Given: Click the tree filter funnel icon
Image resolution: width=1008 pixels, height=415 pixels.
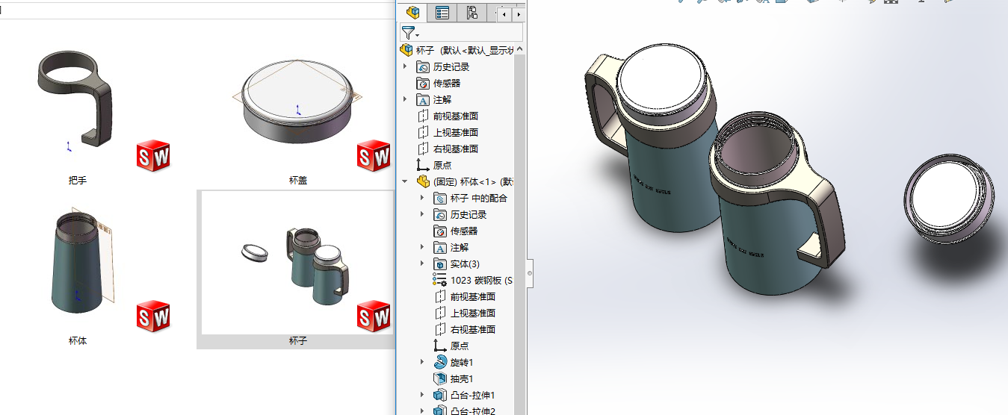Looking at the screenshot, I should (408, 32).
